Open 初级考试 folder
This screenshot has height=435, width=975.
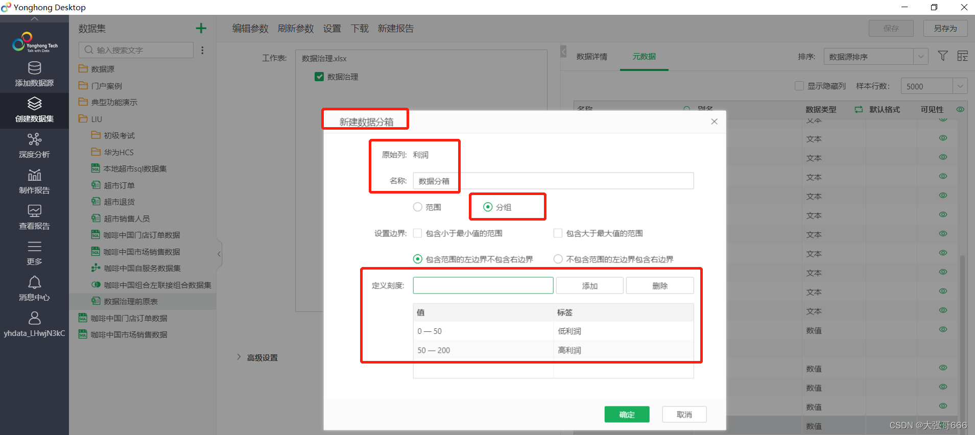coord(113,135)
